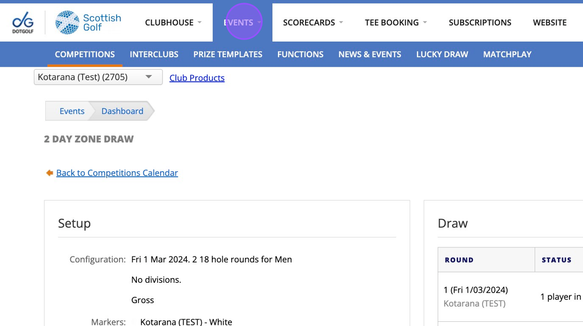This screenshot has height=326, width=583.
Task: Click the Events breadcrumb
Action: [72, 111]
